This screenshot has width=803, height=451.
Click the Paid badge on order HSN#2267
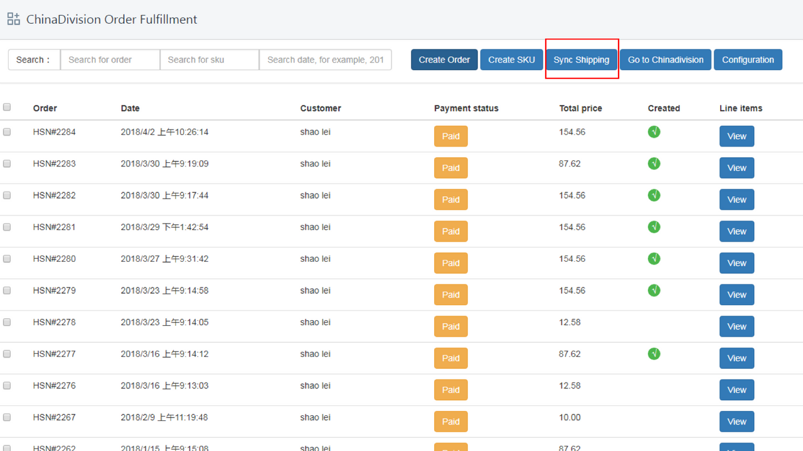[450, 421]
